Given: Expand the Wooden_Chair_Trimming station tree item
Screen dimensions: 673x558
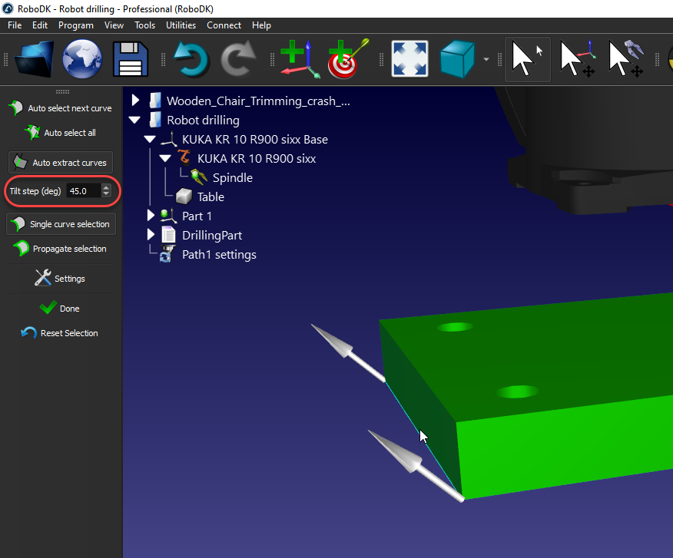Looking at the screenshot, I should tap(136, 101).
